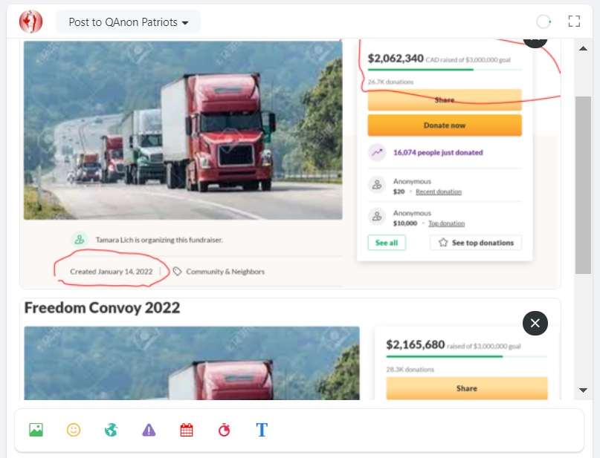This screenshot has width=600, height=458.
Task: Click the globe visibility icon
Action: click(111, 430)
